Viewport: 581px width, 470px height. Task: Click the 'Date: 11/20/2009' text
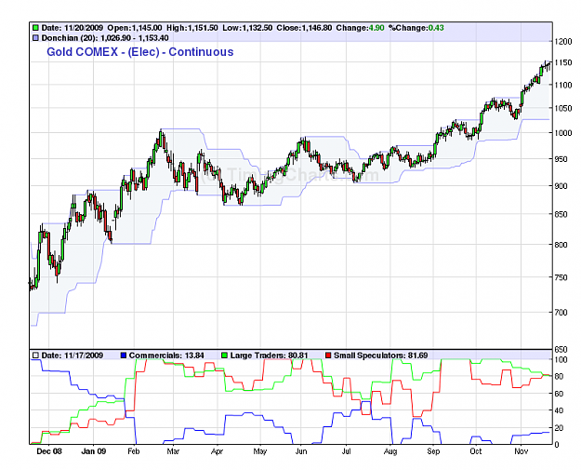pos(73,28)
